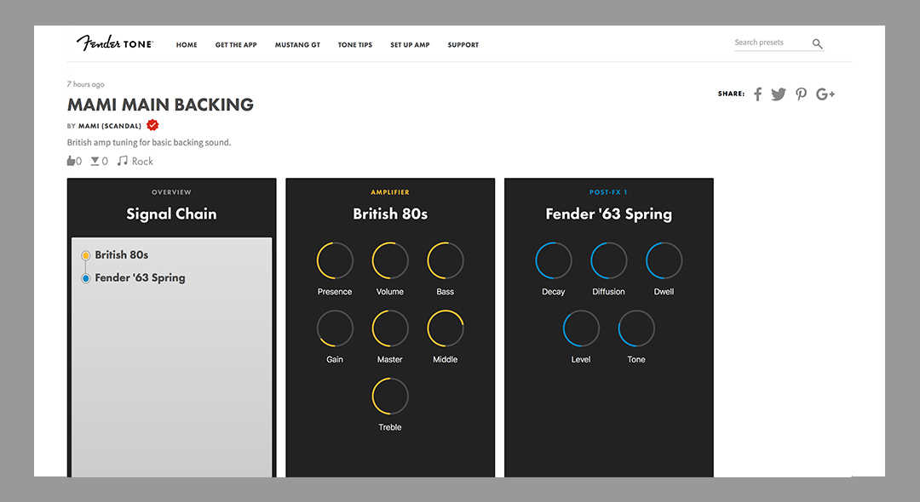Click the Treble knob
This screenshot has width=920, height=502.
point(389,396)
